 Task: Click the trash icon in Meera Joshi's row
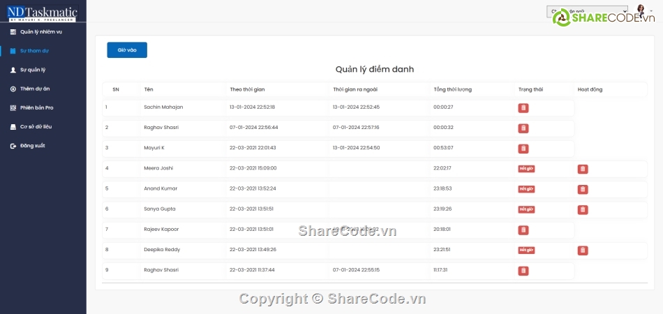click(x=583, y=169)
